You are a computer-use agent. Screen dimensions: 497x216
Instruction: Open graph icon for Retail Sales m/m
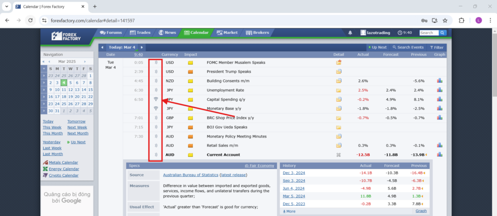[439, 145]
